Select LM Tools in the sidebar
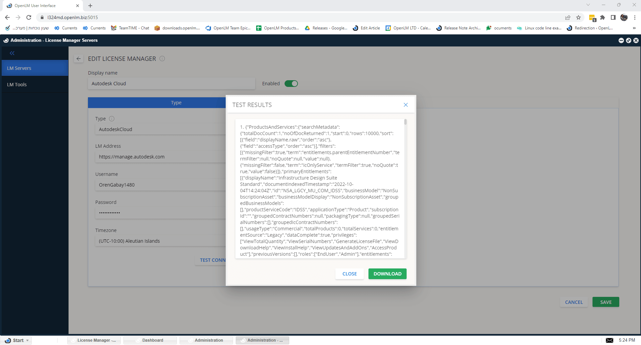This screenshot has height=345, width=641. pyautogui.click(x=17, y=84)
